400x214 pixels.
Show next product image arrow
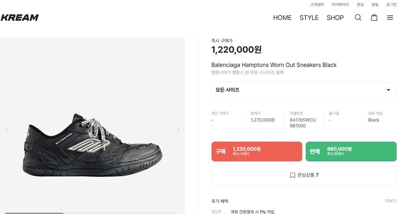pyautogui.click(x=178, y=130)
